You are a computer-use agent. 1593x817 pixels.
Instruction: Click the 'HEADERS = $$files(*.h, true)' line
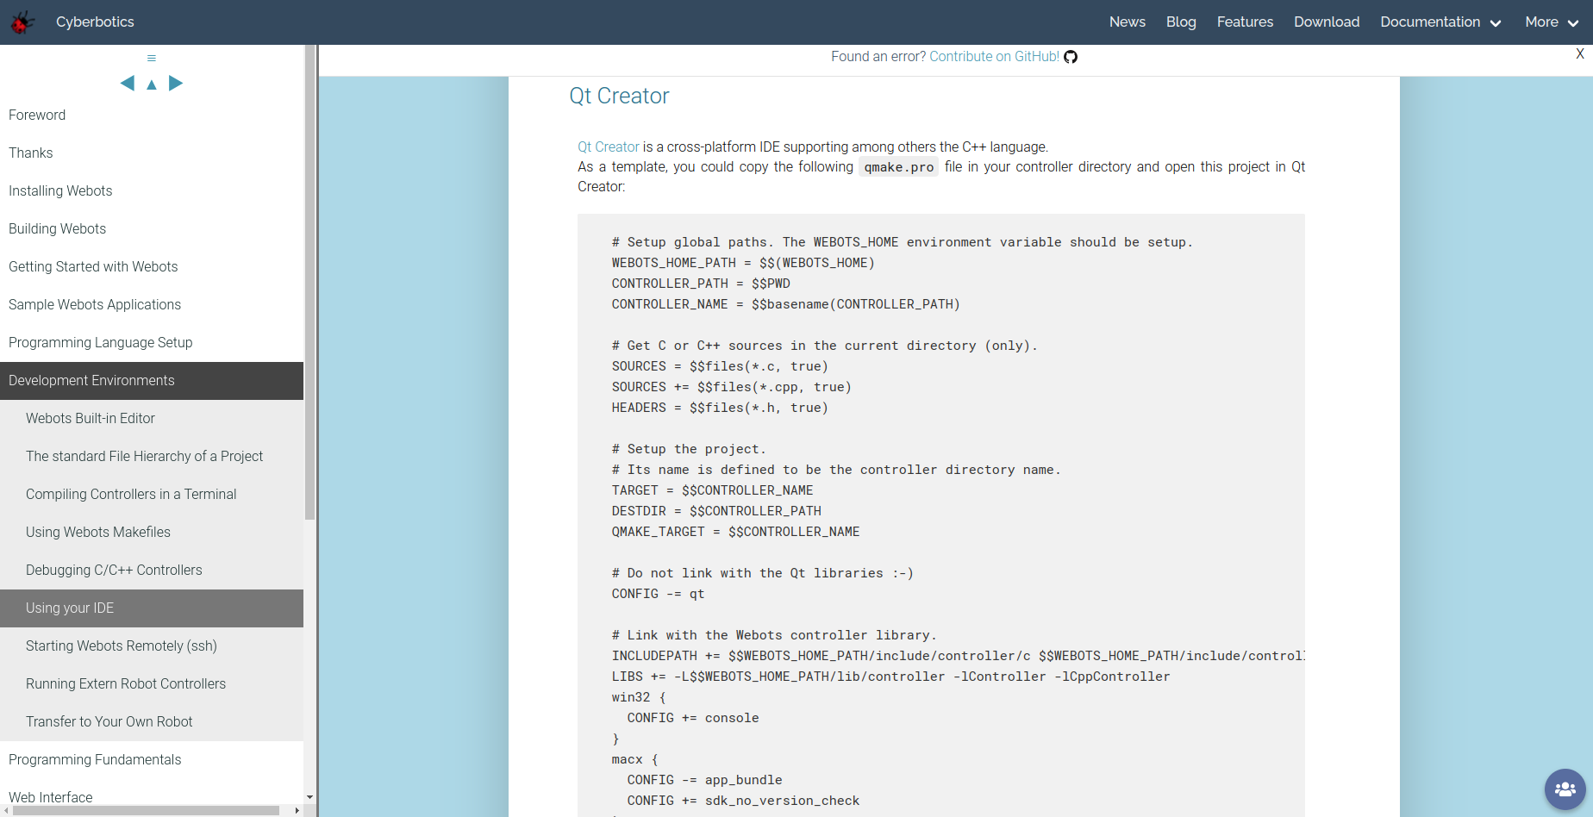[x=720, y=408]
